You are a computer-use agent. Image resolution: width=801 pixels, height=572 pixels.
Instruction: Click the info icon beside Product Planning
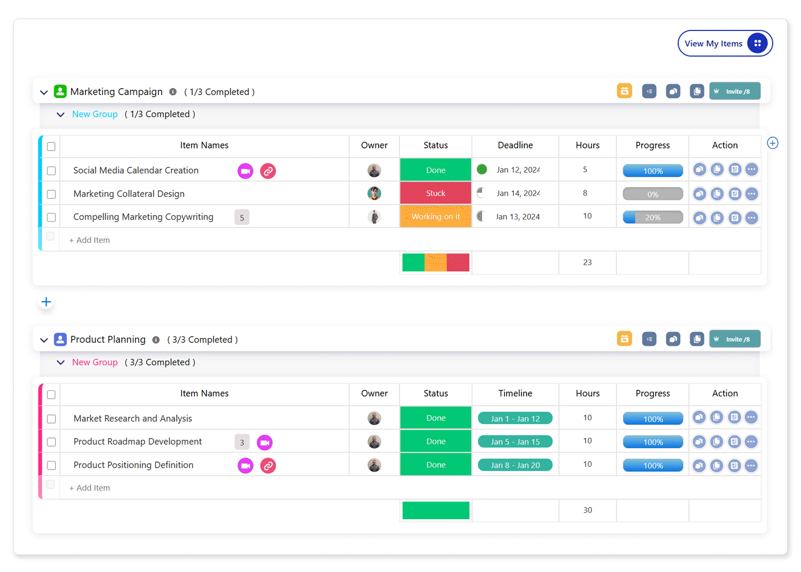tap(156, 340)
